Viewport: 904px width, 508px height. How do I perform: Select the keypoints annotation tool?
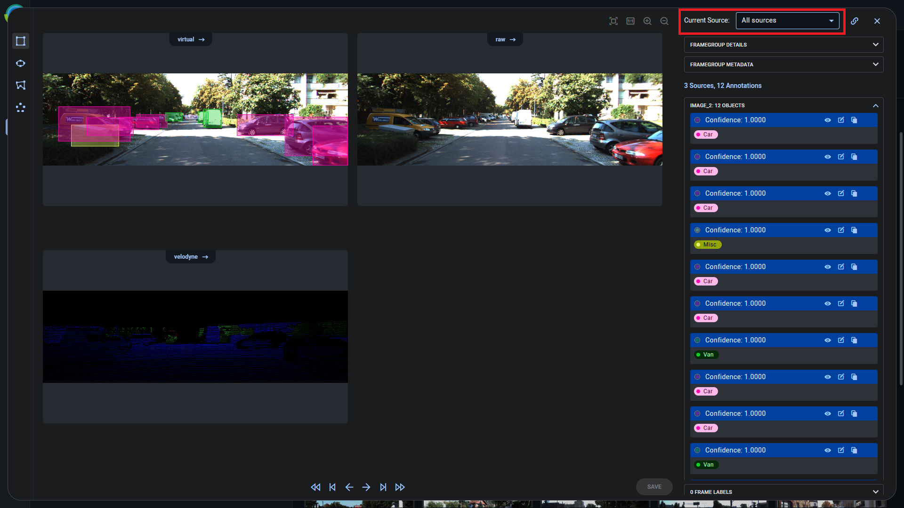tap(20, 108)
